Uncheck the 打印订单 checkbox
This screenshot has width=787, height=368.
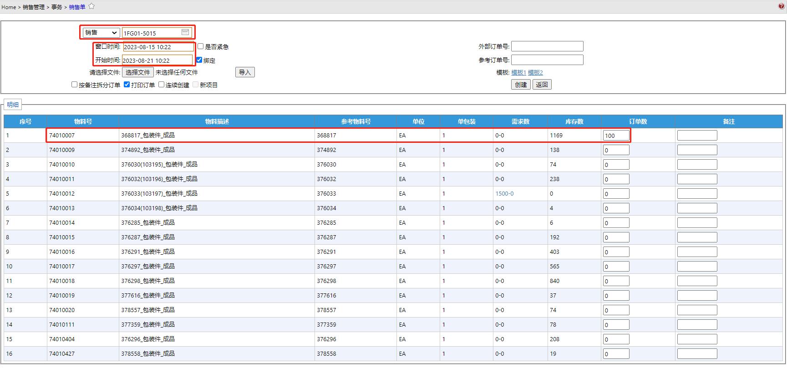(x=127, y=85)
